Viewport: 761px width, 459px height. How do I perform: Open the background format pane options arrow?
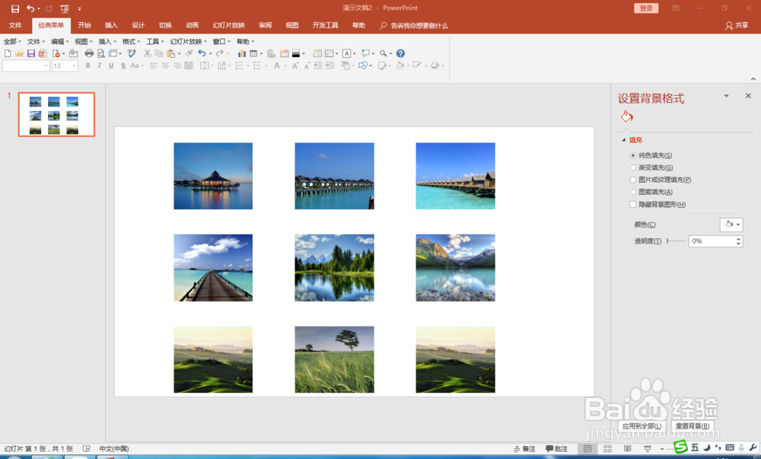[x=727, y=96]
